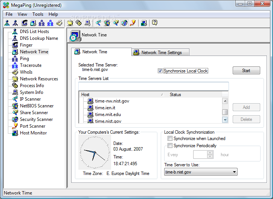Screen dimensions: 273x199
Task: Click the Time Servers List text field
Action: pyautogui.click(x=153, y=86)
